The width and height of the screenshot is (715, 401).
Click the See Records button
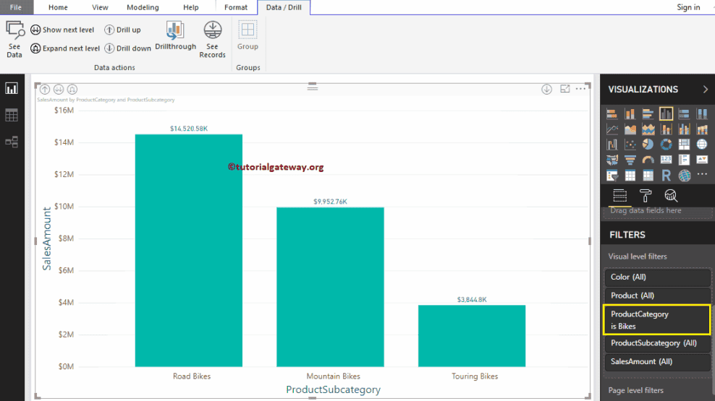click(213, 40)
